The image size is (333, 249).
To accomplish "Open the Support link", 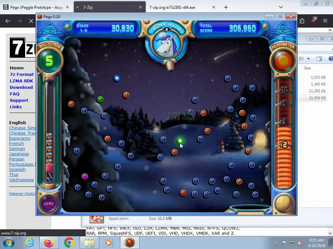I will [19, 101].
